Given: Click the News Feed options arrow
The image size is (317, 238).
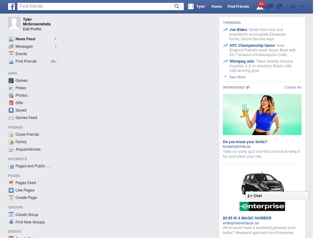Looking at the screenshot, I should pyautogui.click(x=55, y=39).
